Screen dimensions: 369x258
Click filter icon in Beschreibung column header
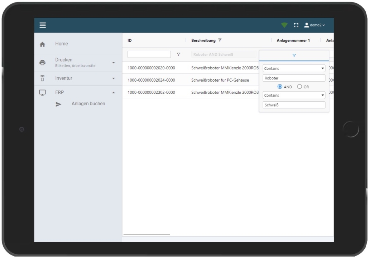click(x=220, y=40)
